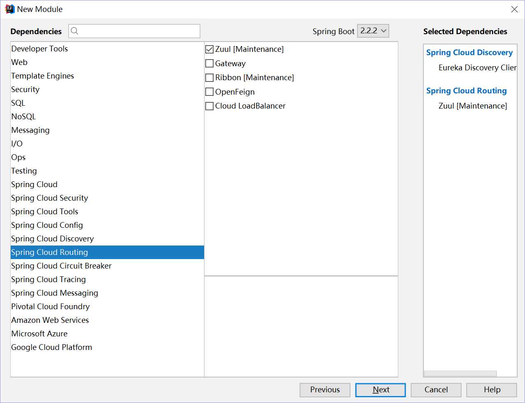Go back with the Previous button
This screenshot has height=403, width=525.
click(325, 390)
